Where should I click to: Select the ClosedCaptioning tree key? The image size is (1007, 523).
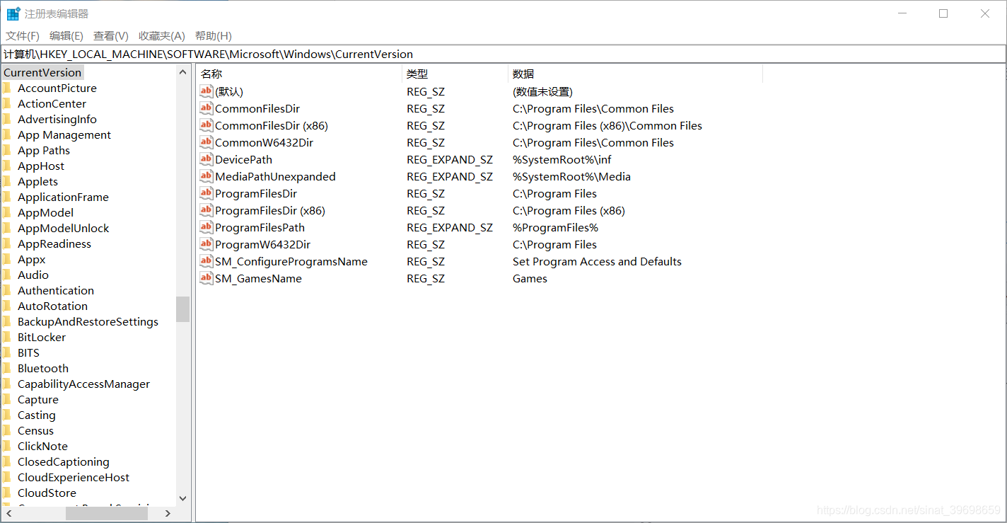[x=64, y=461]
